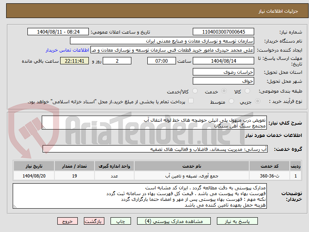
Task: Click the buyer organization name field
Action: click(x=162, y=41)
